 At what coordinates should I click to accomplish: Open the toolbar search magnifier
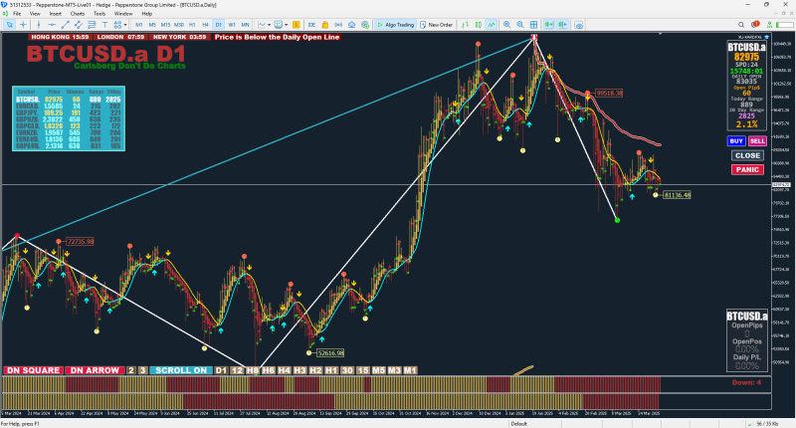point(741,24)
